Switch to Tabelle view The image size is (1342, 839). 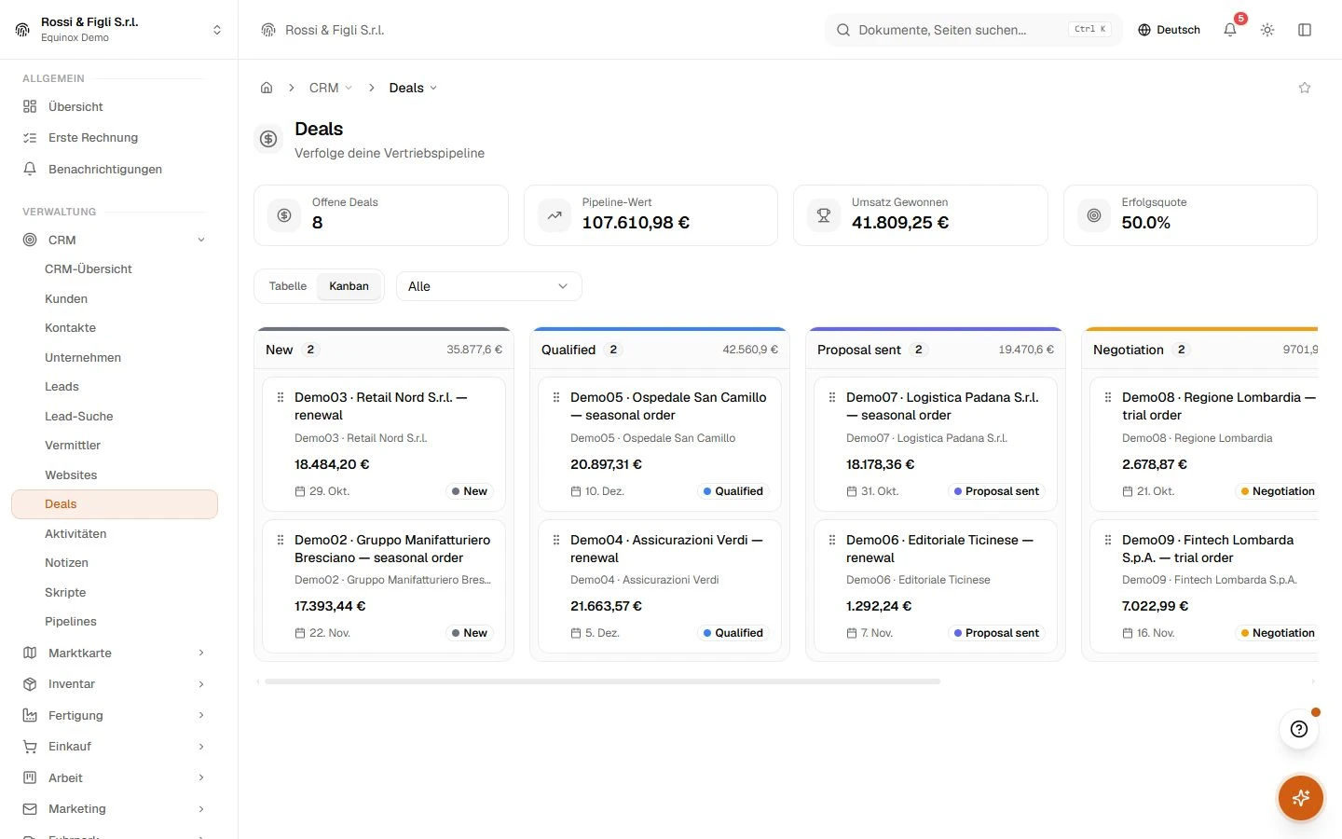tap(288, 286)
